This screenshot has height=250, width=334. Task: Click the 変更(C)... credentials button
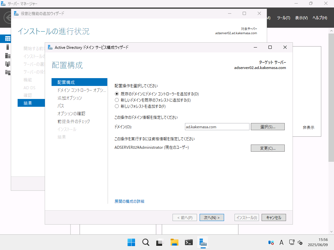(267, 148)
